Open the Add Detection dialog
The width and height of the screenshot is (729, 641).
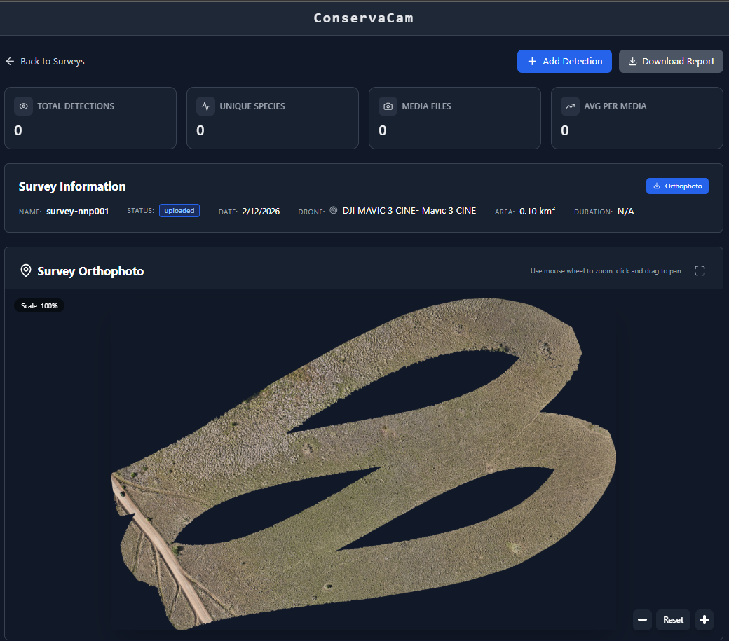(564, 62)
